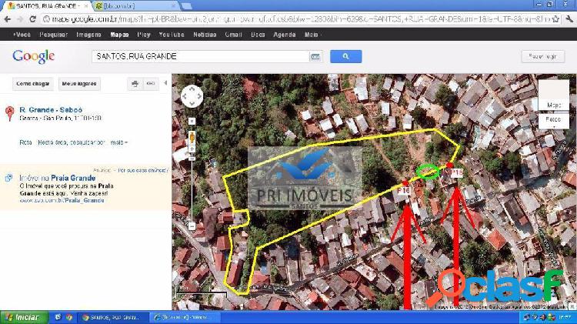Switch to the SANTOS, RUA GRANDE browser tab
Screen dimensions: 577x324
click(48, 6)
